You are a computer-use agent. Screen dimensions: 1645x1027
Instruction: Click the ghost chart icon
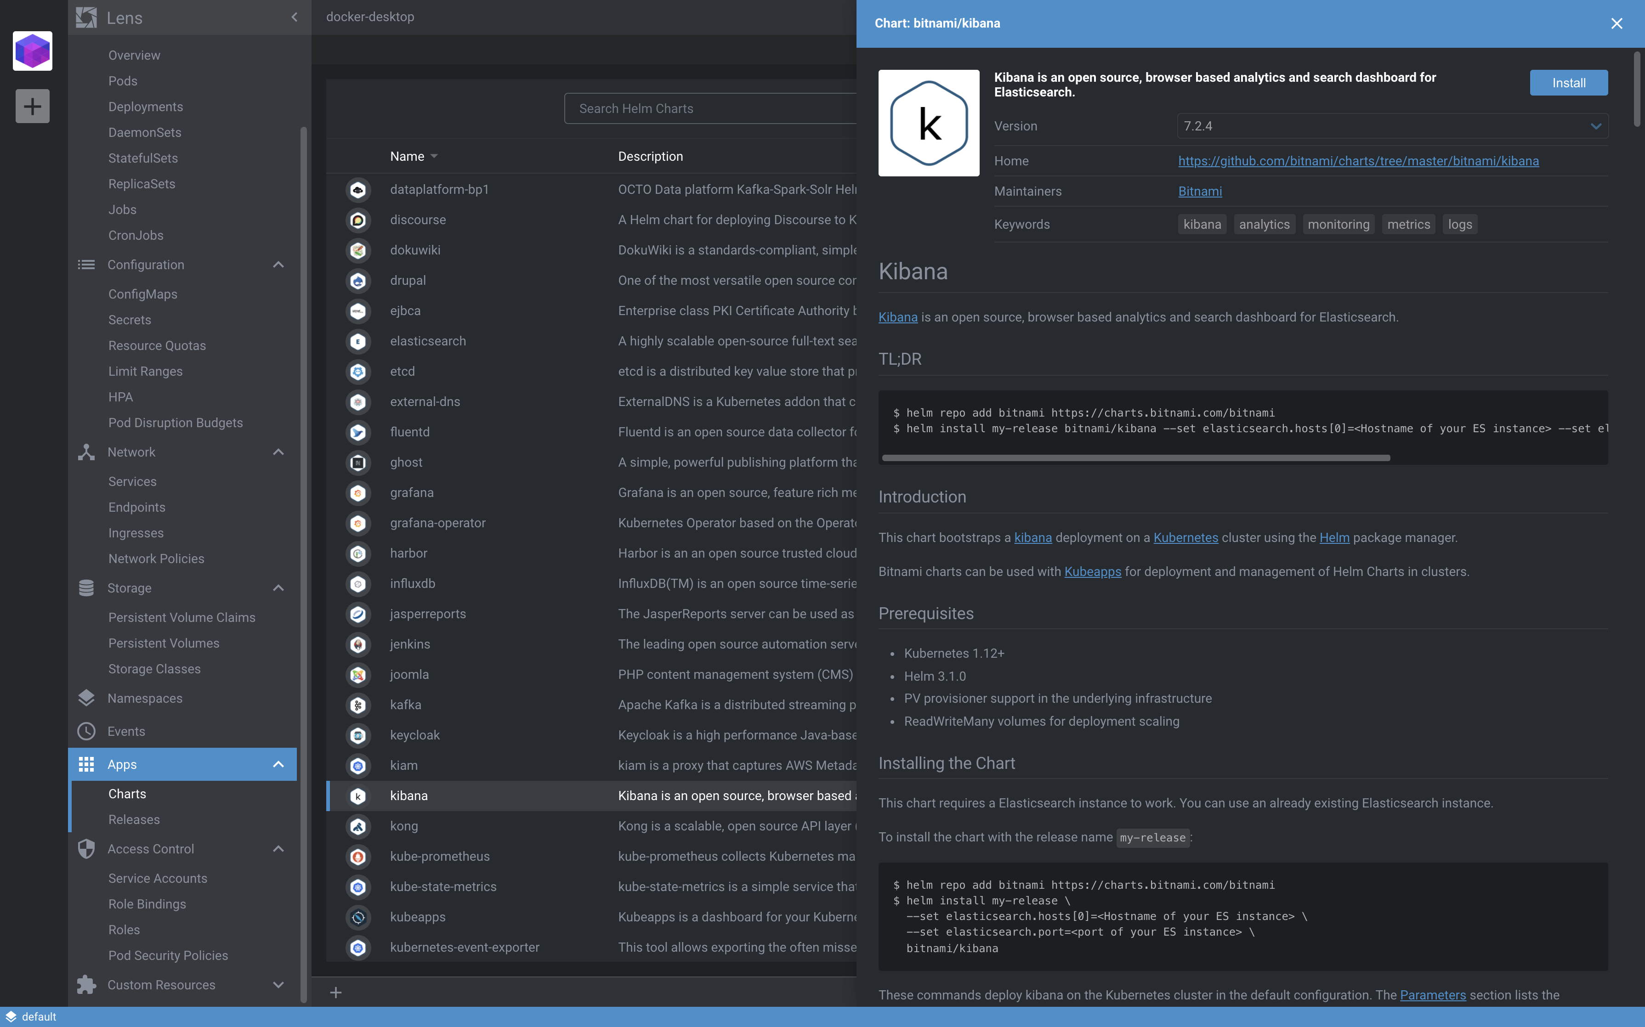click(358, 463)
